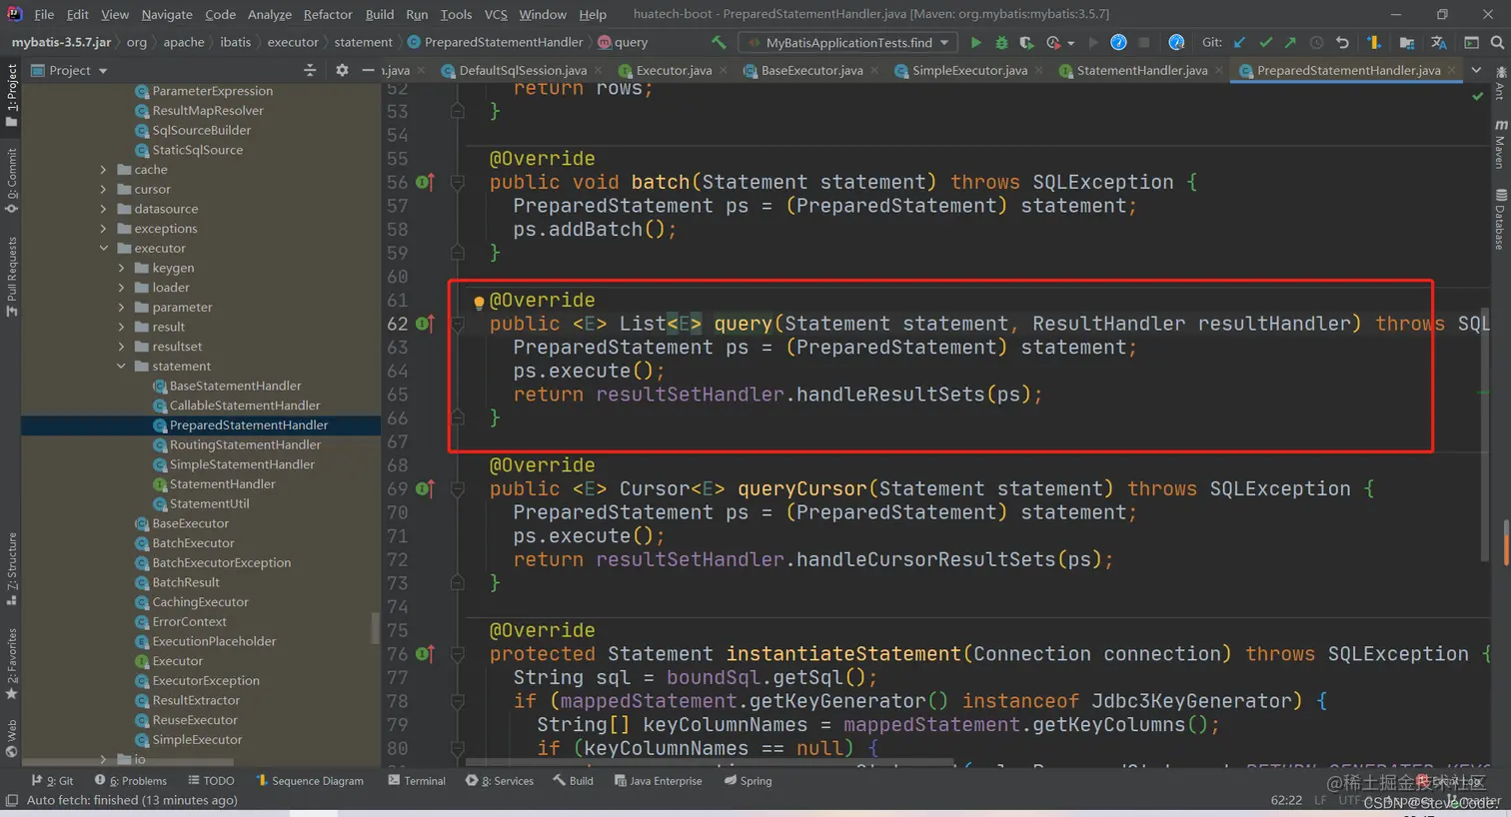Click the intention light bulb on line 61
This screenshot has width=1511, height=817.
click(x=479, y=302)
